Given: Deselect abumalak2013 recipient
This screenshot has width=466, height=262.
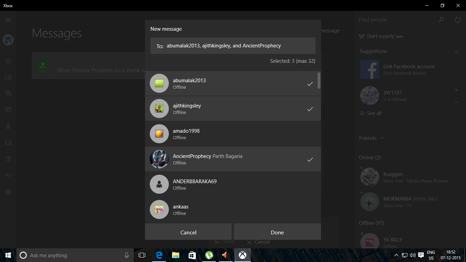Looking at the screenshot, I should pyautogui.click(x=233, y=84).
